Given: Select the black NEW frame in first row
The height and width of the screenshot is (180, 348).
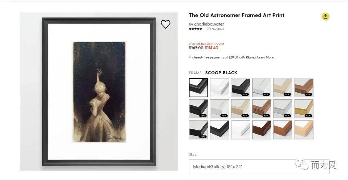Looking at the screenshot, I should pyautogui.click(x=241, y=87).
